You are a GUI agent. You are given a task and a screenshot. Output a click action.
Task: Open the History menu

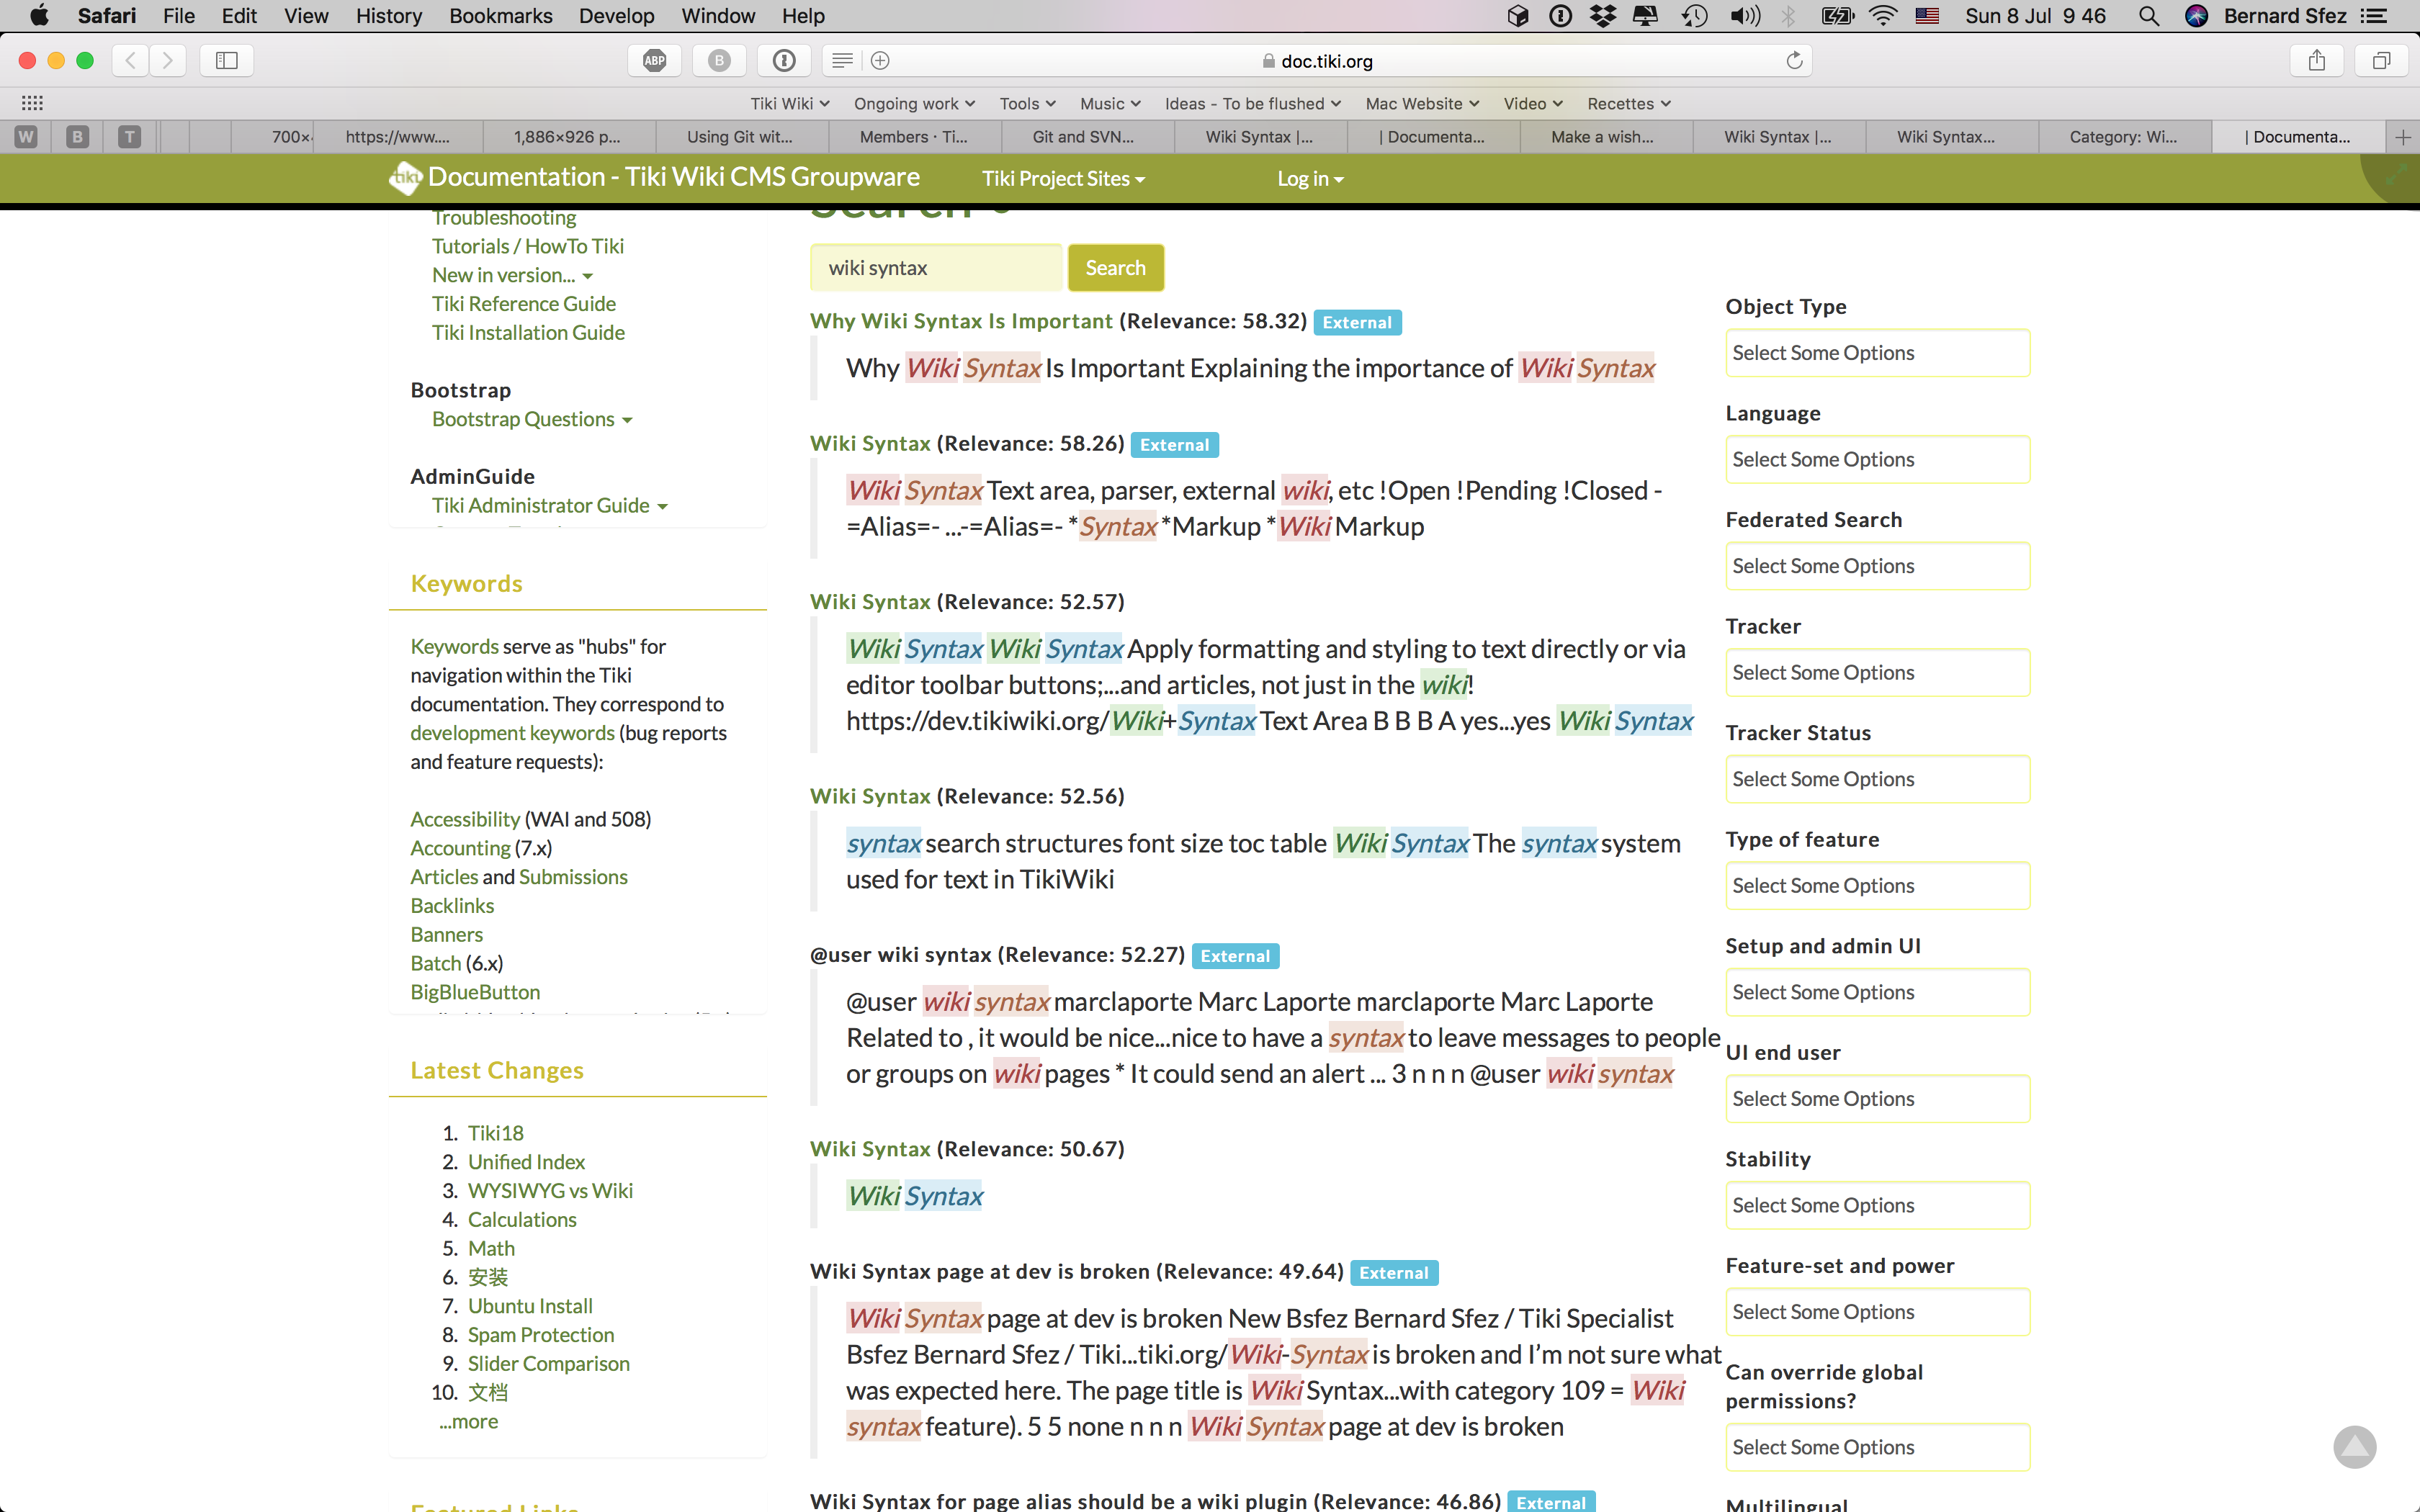pyautogui.click(x=388, y=16)
